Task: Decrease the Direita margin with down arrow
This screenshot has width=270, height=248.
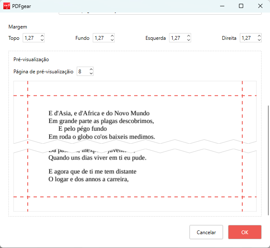Action: (x=260, y=40)
